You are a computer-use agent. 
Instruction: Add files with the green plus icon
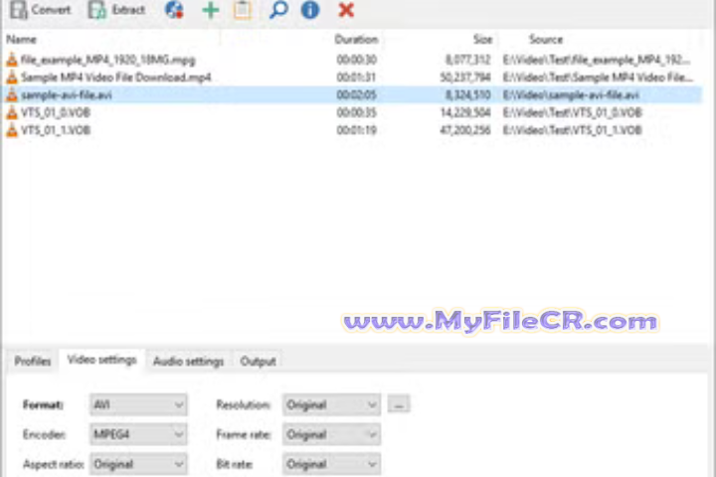tap(210, 10)
